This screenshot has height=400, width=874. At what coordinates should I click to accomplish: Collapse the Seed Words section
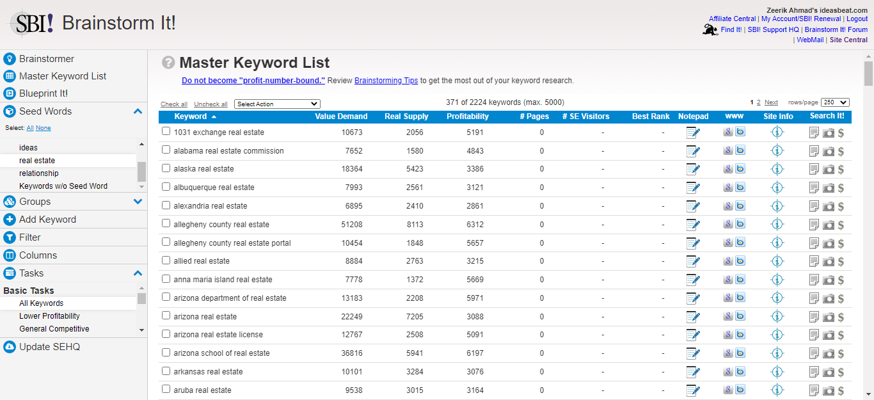138,111
